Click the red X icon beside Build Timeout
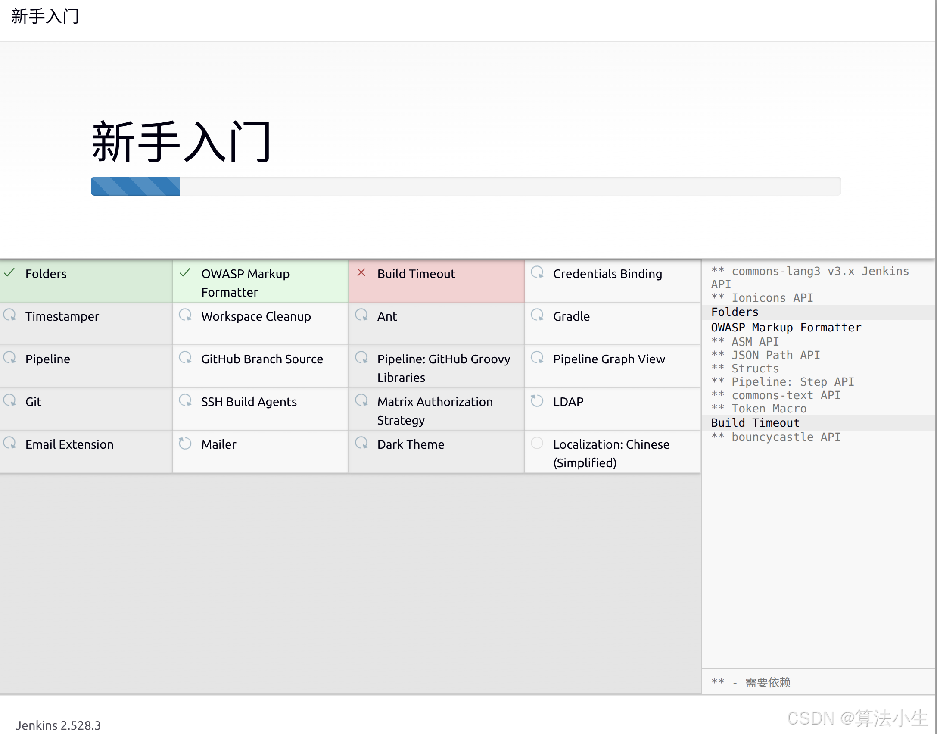 pos(361,272)
